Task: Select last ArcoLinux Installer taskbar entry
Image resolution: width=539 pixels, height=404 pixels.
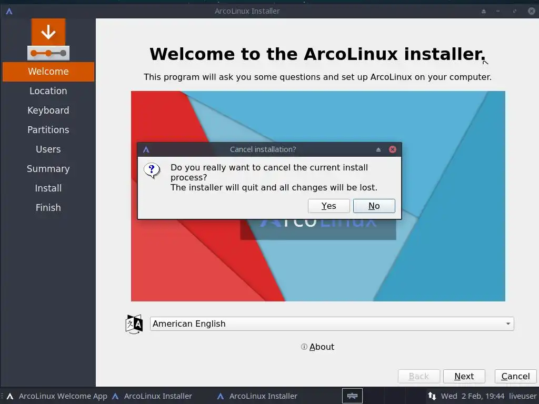Action: point(257,396)
